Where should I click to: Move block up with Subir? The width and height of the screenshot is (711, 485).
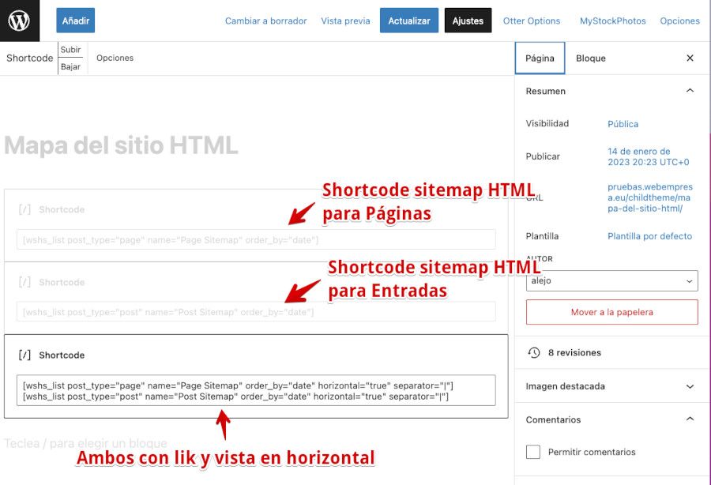pyautogui.click(x=71, y=50)
